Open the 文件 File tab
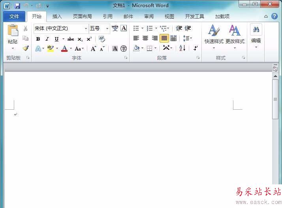This screenshot has width=282, height=208. click(x=14, y=17)
